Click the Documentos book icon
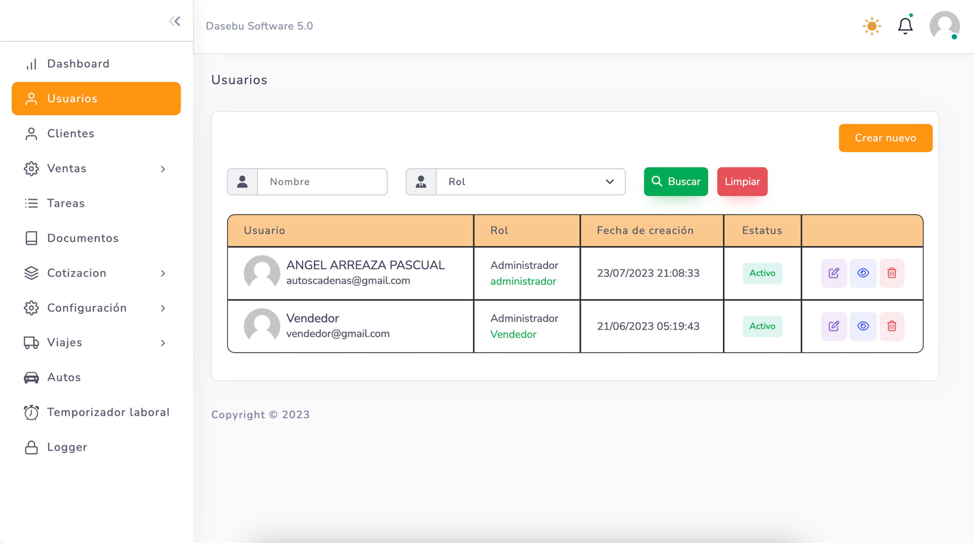The height and width of the screenshot is (543, 974). pyautogui.click(x=31, y=238)
